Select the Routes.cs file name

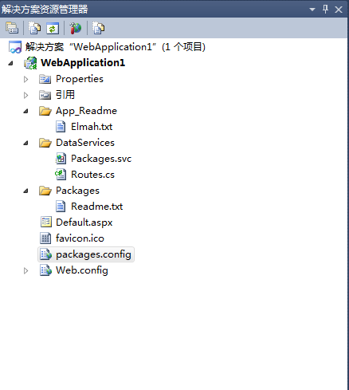(92, 175)
